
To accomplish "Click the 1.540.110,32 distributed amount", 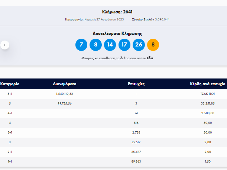I will point(65,94).
